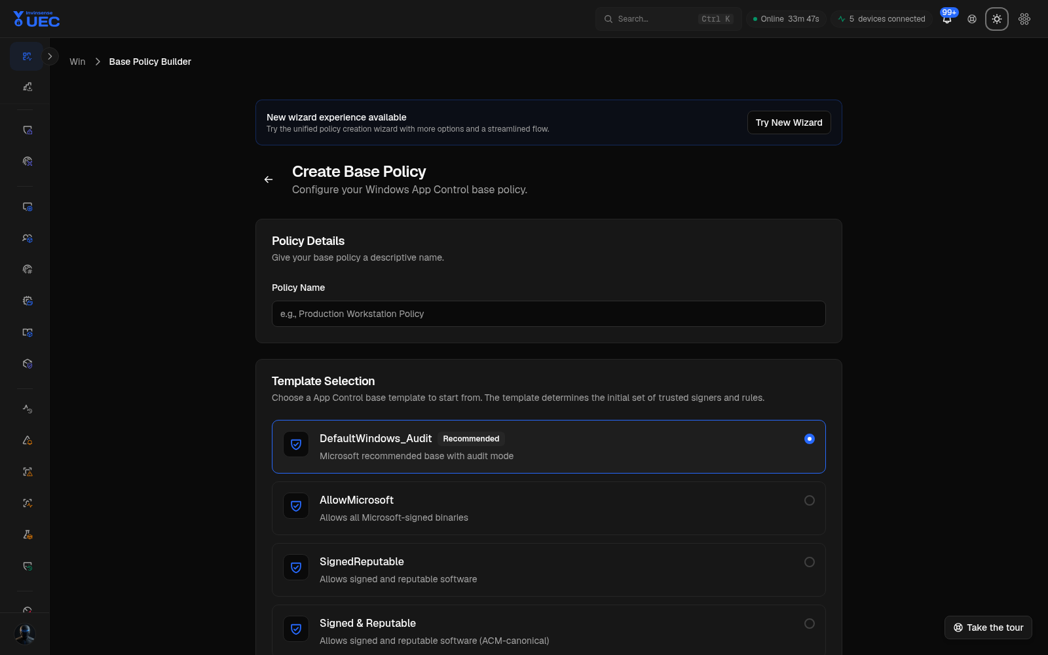Click the Policy Name input field
The height and width of the screenshot is (655, 1048).
tap(549, 314)
